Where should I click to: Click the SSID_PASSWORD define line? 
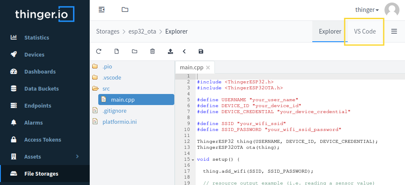point(269,129)
